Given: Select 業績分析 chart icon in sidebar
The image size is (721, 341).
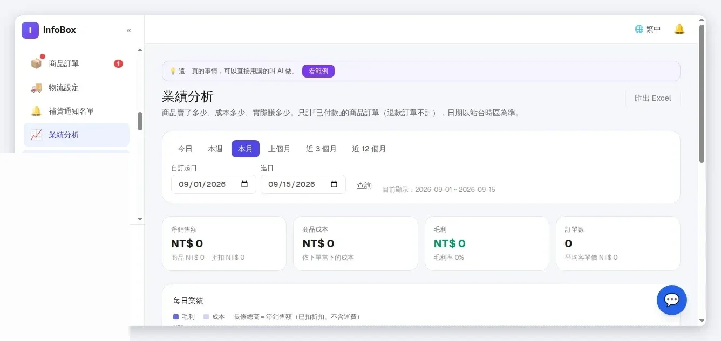Looking at the screenshot, I should click(36, 135).
